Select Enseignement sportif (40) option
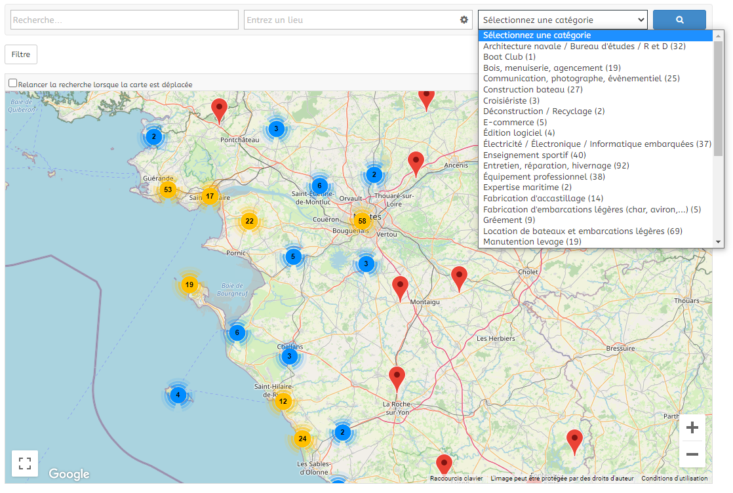733x493 pixels. click(534, 155)
